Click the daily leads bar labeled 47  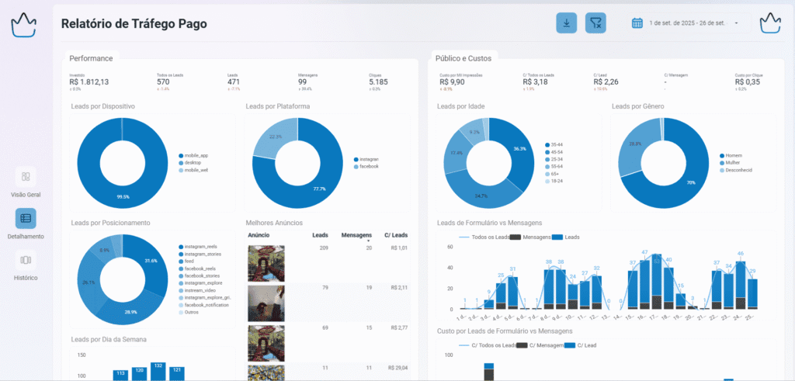click(x=644, y=284)
